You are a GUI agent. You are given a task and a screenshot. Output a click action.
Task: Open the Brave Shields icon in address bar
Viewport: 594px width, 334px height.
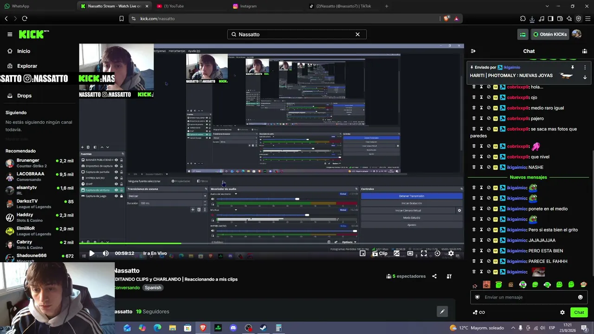click(x=446, y=19)
